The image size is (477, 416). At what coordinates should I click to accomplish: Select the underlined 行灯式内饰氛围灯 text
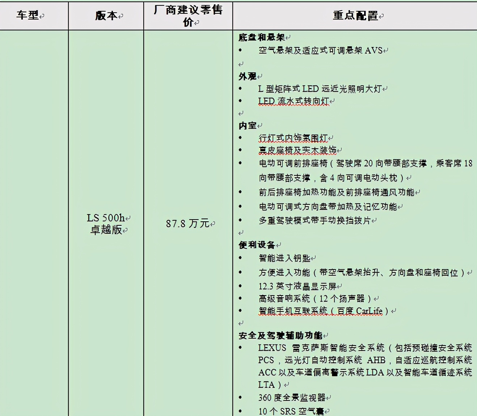click(x=293, y=138)
